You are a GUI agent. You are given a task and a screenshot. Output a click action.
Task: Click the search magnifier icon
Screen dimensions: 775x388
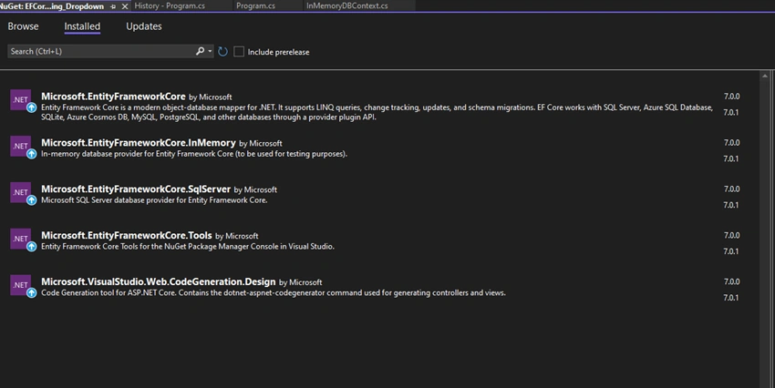[x=200, y=51]
